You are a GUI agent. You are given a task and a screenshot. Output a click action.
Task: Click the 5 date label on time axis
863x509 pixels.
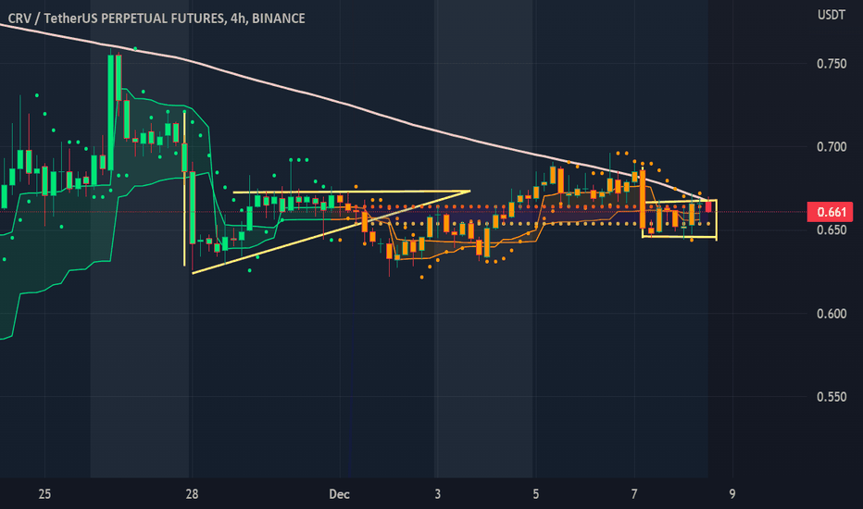pyautogui.click(x=535, y=494)
